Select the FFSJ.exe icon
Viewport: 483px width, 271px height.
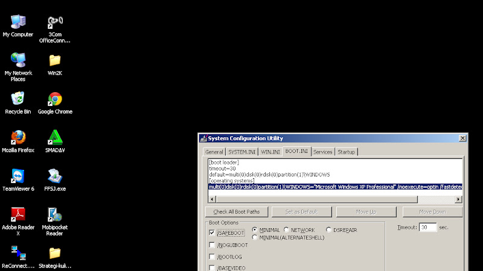tap(55, 176)
